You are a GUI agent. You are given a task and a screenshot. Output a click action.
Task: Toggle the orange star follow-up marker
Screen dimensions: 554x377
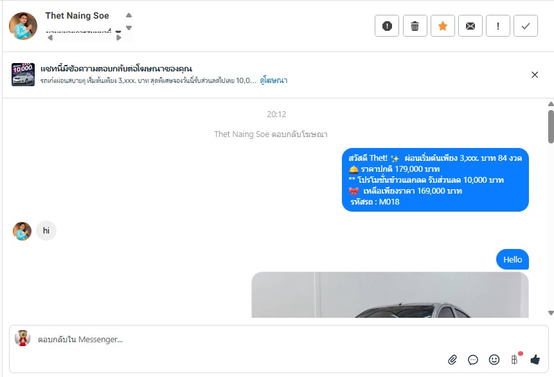442,26
